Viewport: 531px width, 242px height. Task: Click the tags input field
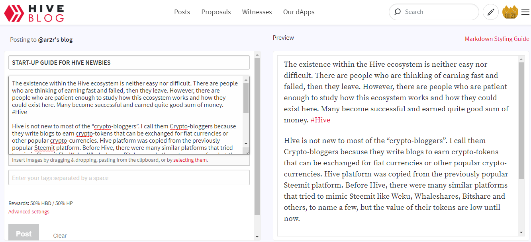click(129, 178)
